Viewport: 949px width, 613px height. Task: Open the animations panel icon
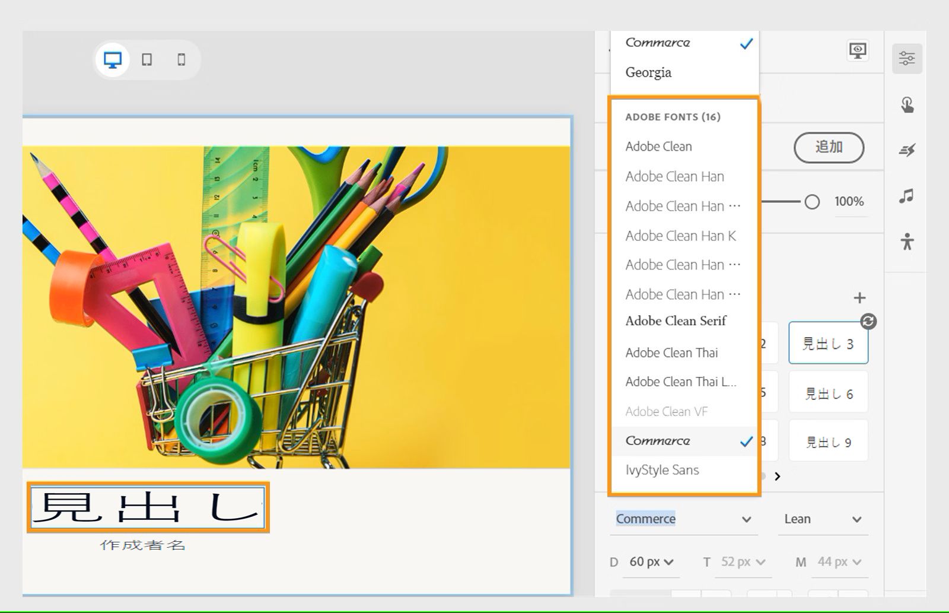[907, 150]
